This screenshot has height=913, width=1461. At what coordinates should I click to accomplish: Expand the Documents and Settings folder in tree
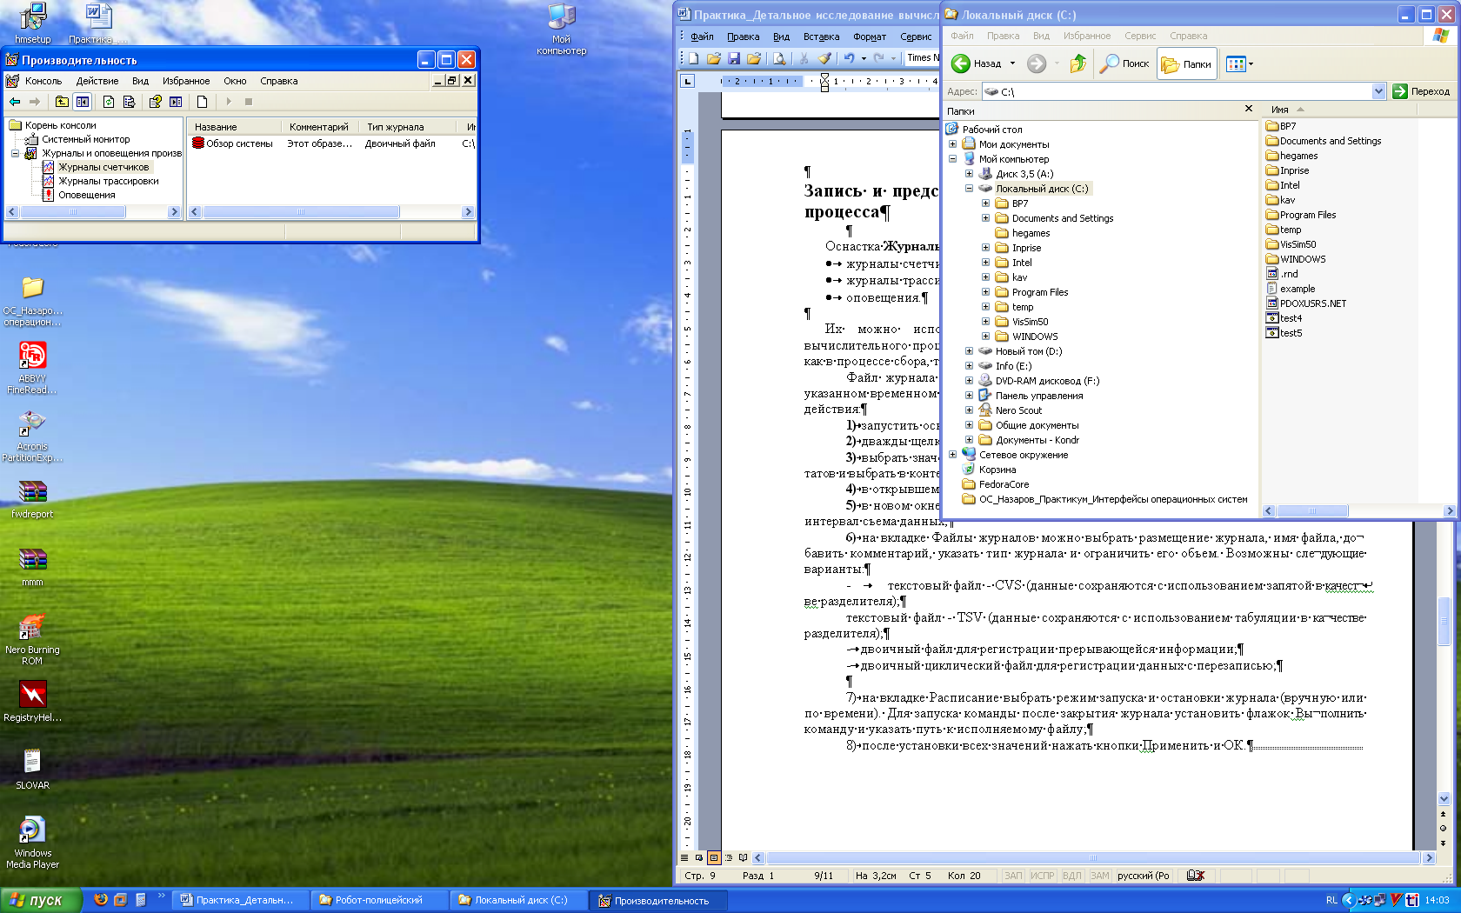(x=985, y=218)
